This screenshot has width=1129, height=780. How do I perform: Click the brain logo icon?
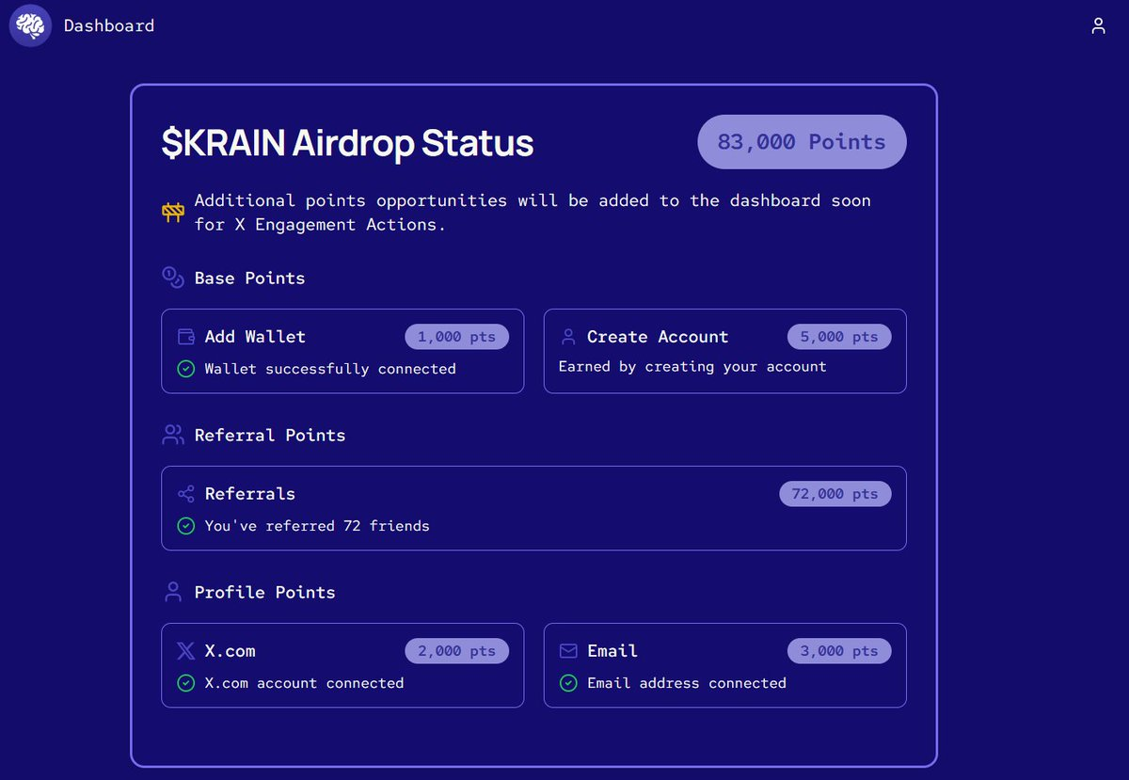click(31, 25)
